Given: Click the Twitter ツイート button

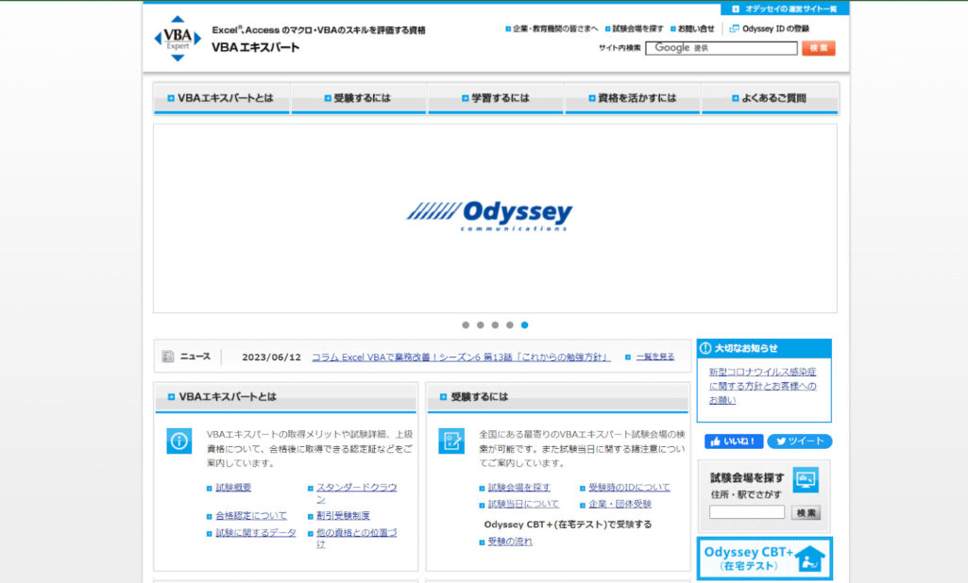Looking at the screenshot, I should [800, 441].
